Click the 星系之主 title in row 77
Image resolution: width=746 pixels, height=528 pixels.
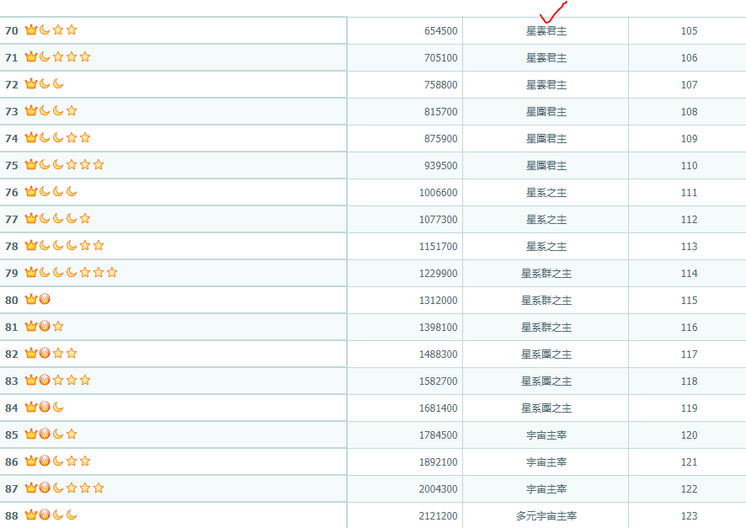tap(546, 220)
